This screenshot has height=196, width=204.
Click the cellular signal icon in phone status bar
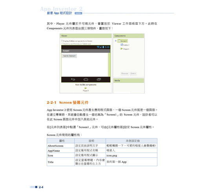pyautogui.click(x=100, y=47)
